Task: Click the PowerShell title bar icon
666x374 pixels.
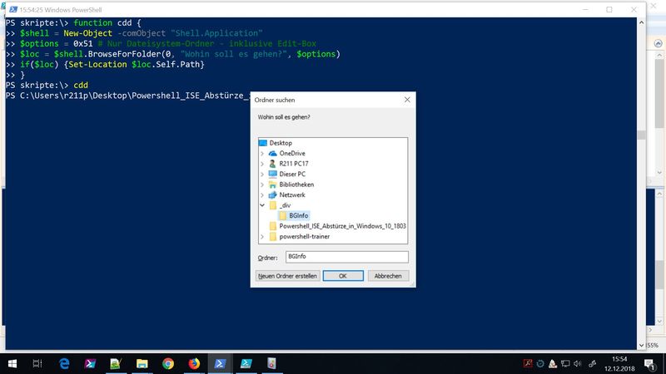Action: click(13, 9)
